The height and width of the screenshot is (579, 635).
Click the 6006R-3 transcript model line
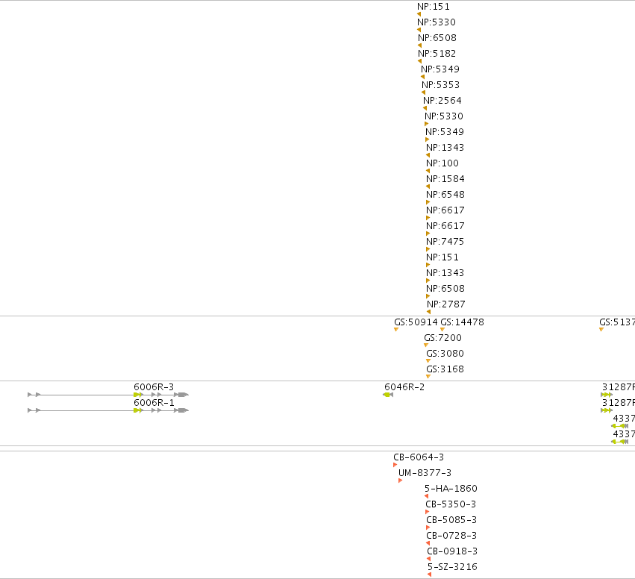coord(108,395)
